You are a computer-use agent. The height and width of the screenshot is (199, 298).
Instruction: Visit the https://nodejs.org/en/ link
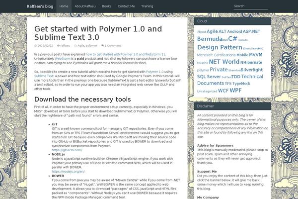pyautogui.click(x=68, y=172)
